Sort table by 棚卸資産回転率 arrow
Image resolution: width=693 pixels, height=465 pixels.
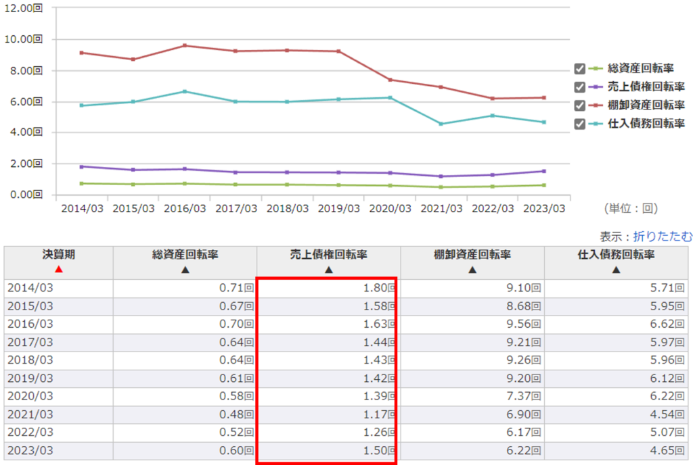[472, 270]
